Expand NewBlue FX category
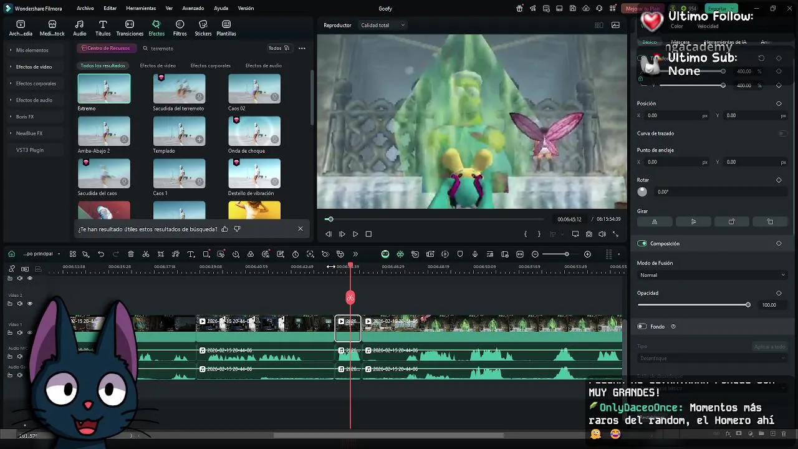 tap(29, 133)
